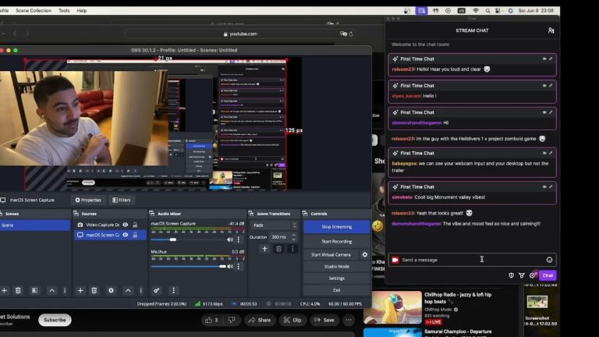Toggle visibility of macOS Screen Capture source
The image size is (599, 337).
tap(126, 235)
